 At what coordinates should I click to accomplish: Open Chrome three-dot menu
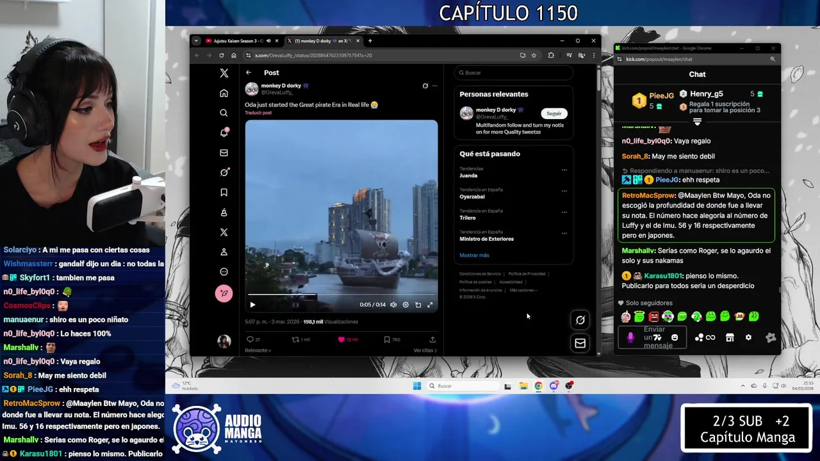coord(593,55)
